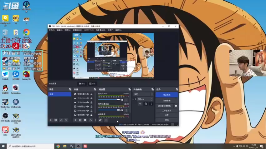
Task: Click 开始录制 to start recording
Action: click(167, 101)
